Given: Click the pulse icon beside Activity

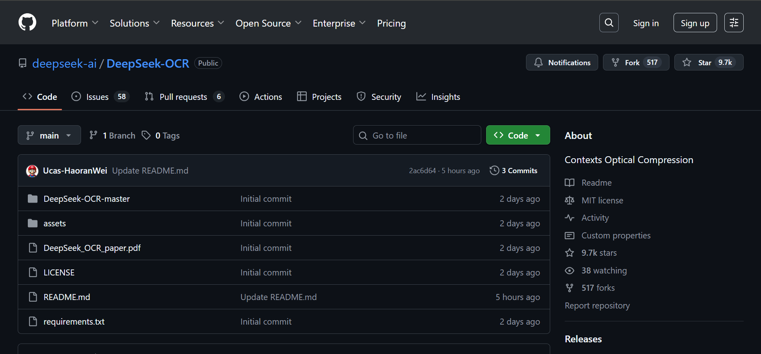Looking at the screenshot, I should [x=570, y=218].
